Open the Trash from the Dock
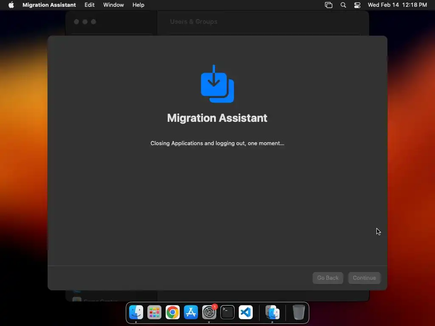This screenshot has width=435, height=326. [x=299, y=312]
